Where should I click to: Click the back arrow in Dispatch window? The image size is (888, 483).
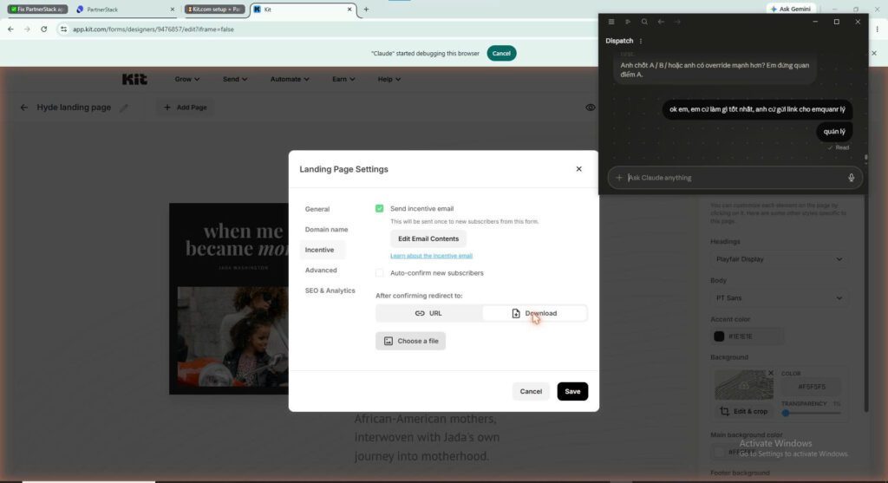click(661, 22)
